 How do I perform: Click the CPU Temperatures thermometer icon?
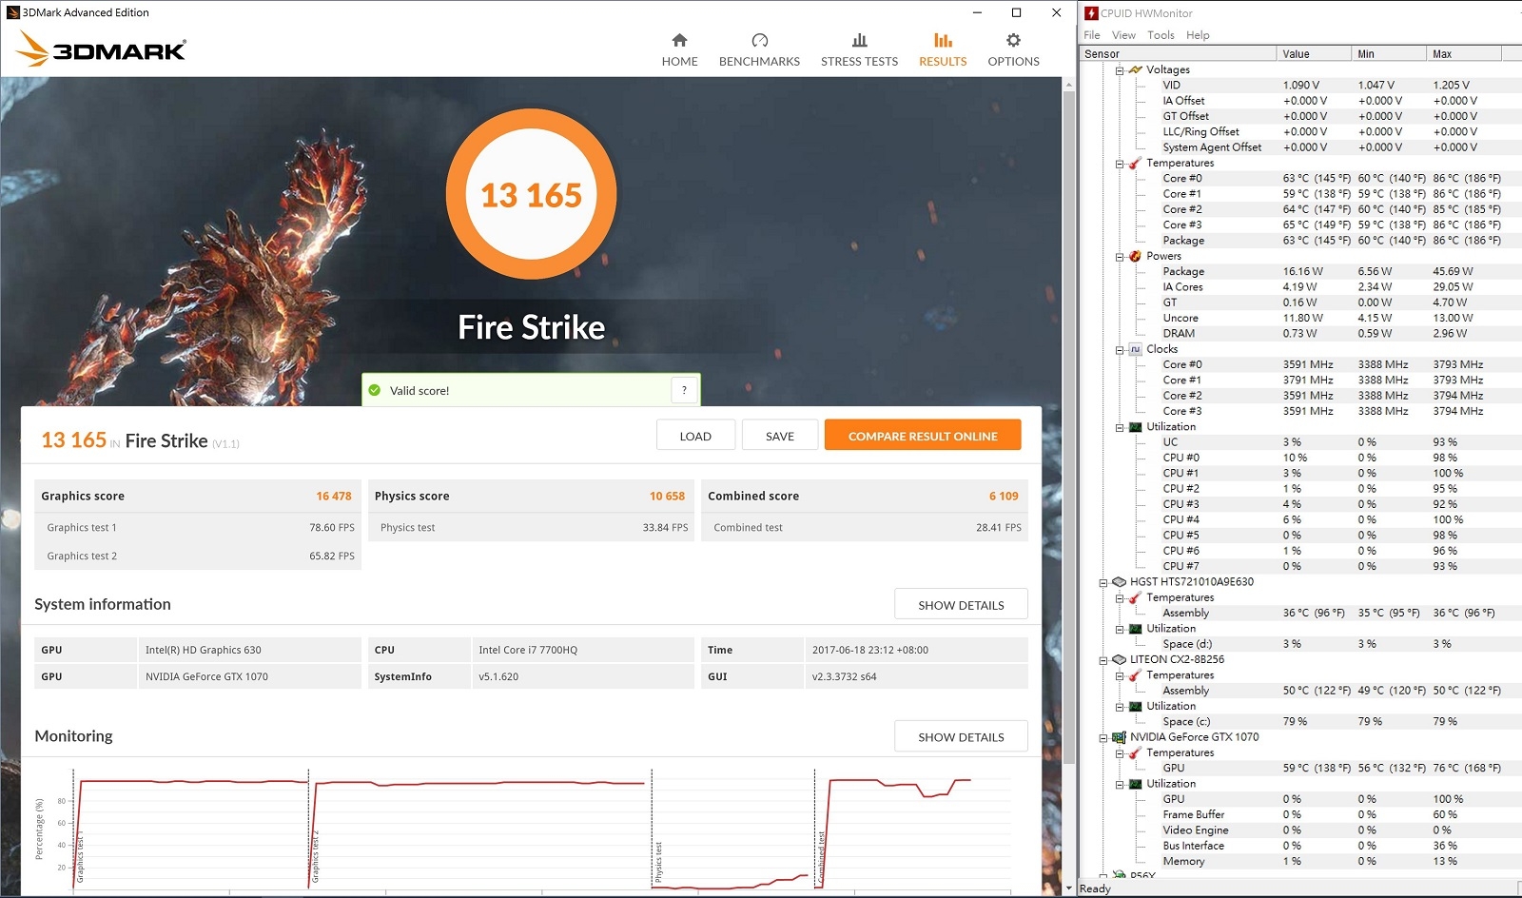(x=1135, y=163)
